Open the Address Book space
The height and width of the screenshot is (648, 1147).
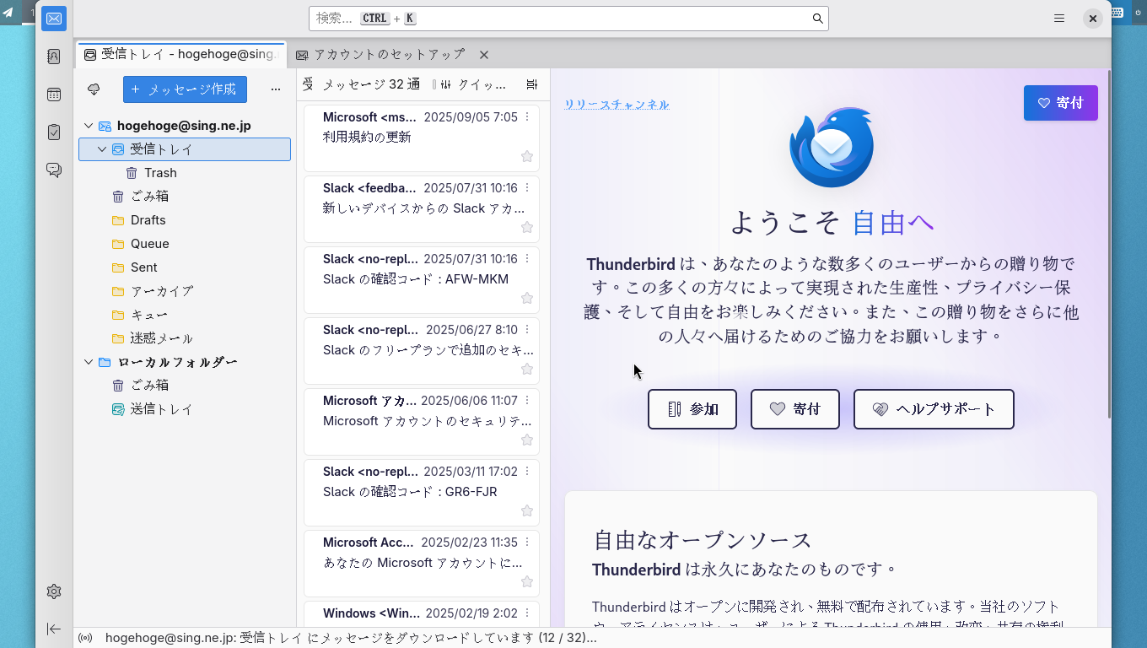point(54,57)
